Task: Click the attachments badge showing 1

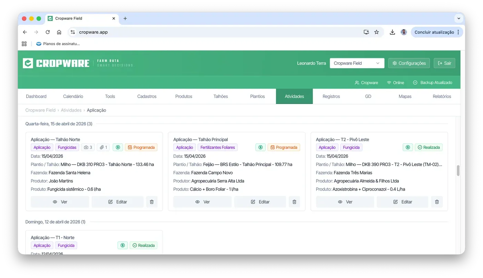Action: click(103, 147)
